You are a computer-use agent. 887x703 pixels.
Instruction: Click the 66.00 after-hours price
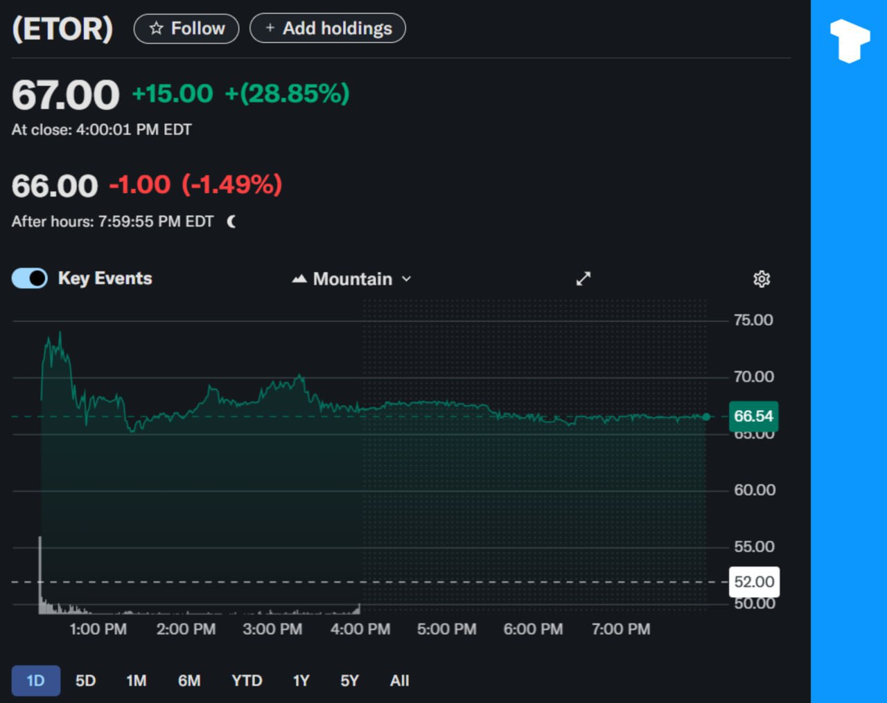click(x=55, y=186)
